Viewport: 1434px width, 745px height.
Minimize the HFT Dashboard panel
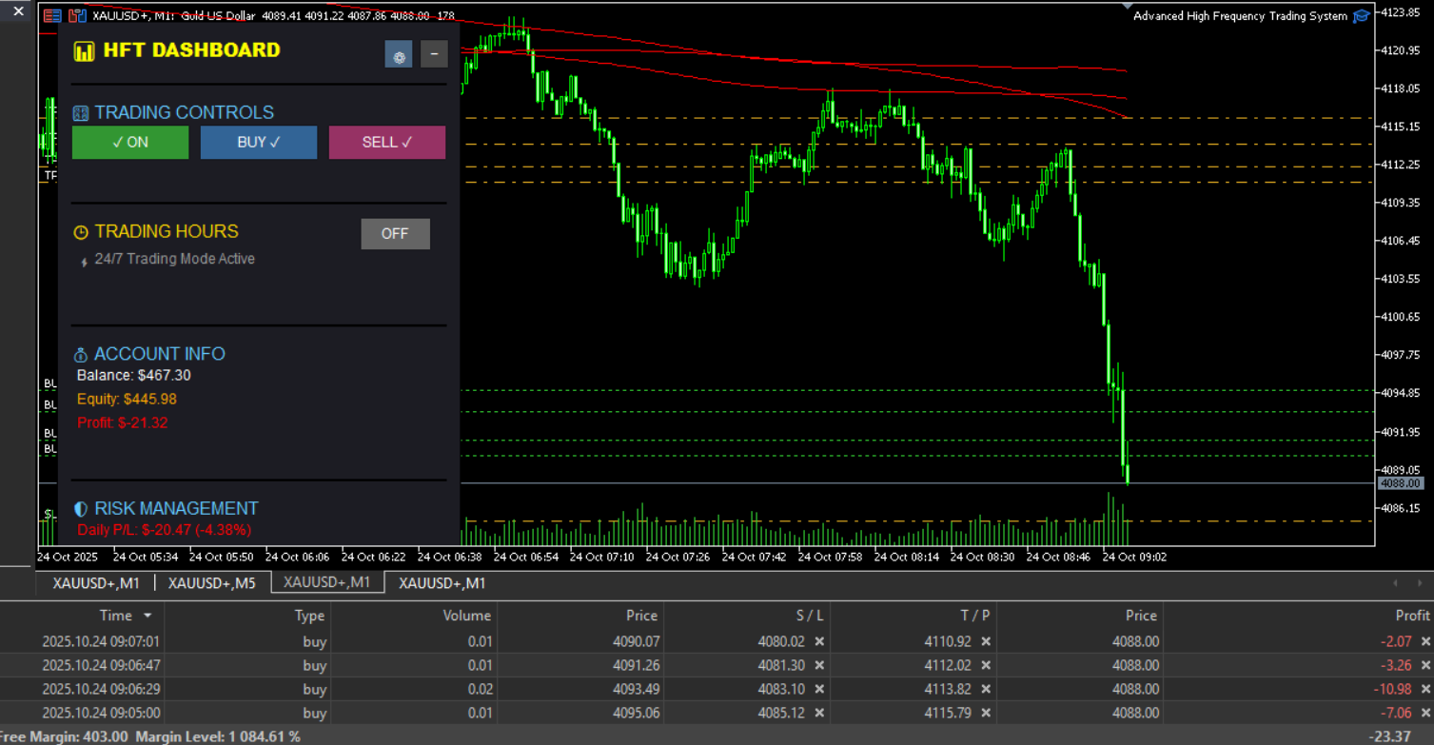click(x=434, y=54)
